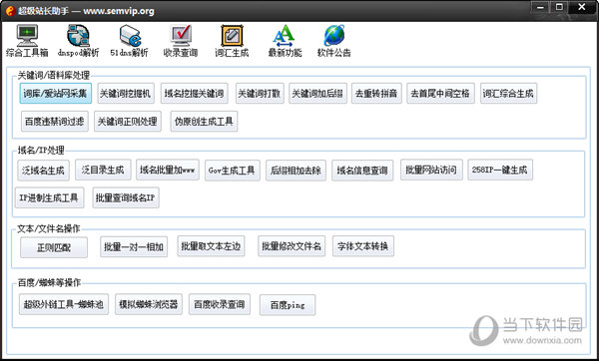Minimize the 超级站长助手 window

[x=540, y=7]
